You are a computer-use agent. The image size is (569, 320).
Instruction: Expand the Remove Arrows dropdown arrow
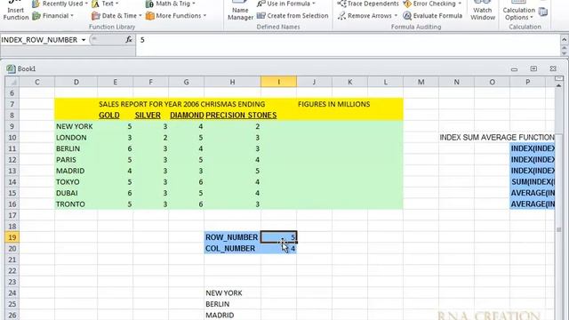[396, 16]
